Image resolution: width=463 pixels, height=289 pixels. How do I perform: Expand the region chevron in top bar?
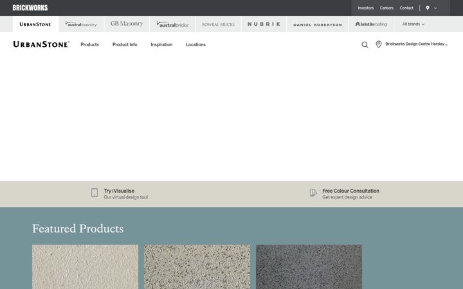click(x=435, y=8)
